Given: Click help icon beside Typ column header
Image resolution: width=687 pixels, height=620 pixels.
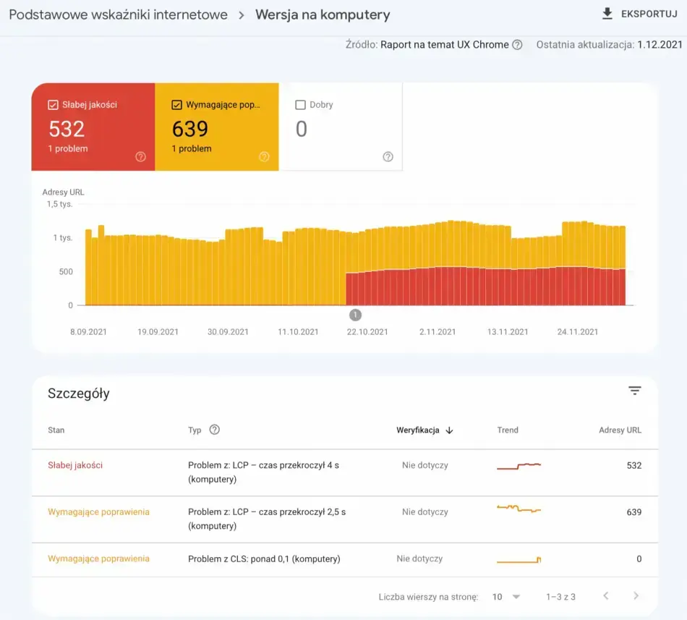Looking at the screenshot, I should 214,430.
